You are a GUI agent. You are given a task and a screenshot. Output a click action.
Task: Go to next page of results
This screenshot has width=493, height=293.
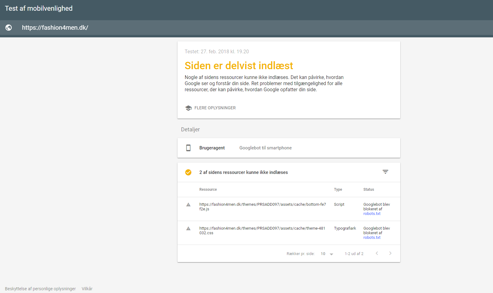[390, 253]
